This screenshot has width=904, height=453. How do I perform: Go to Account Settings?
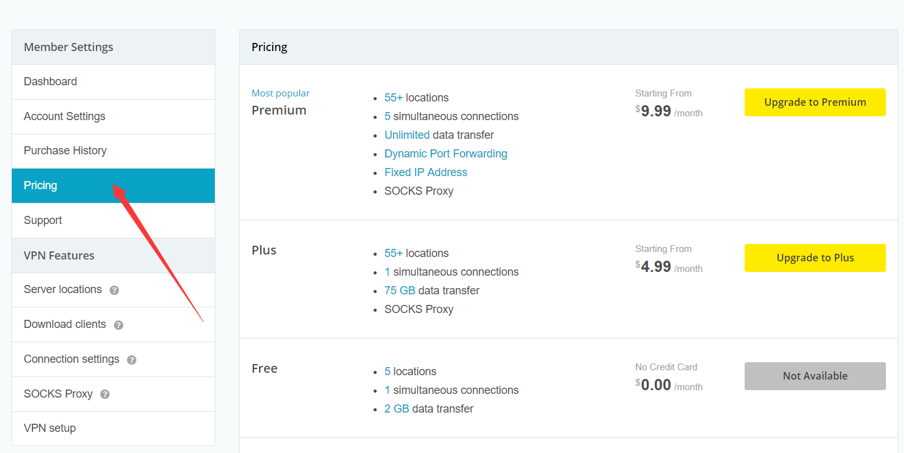[x=64, y=116]
